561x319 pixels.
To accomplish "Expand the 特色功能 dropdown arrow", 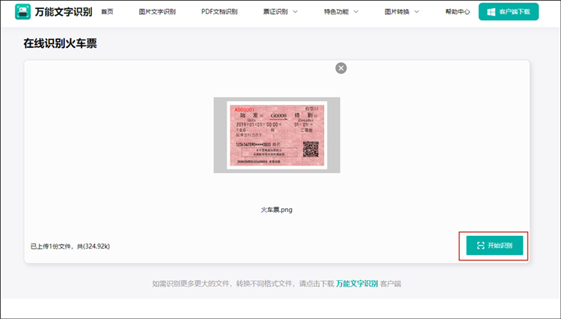I will pyautogui.click(x=355, y=12).
